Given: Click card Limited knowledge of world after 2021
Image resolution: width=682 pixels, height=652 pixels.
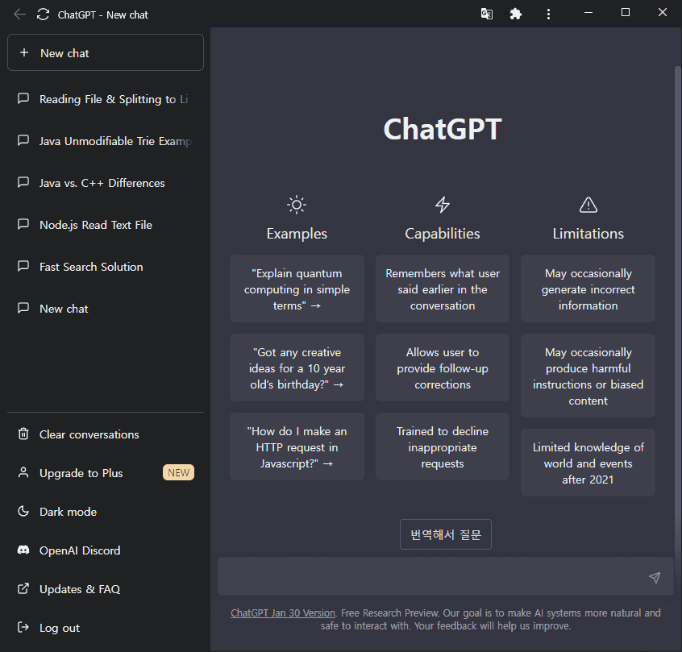Looking at the screenshot, I should coord(588,463).
